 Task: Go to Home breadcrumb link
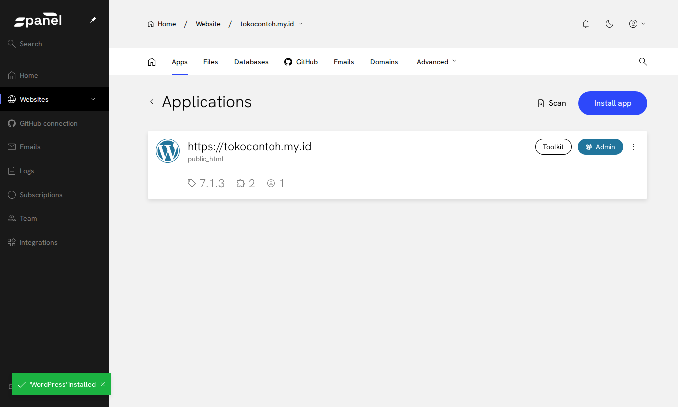[162, 24]
